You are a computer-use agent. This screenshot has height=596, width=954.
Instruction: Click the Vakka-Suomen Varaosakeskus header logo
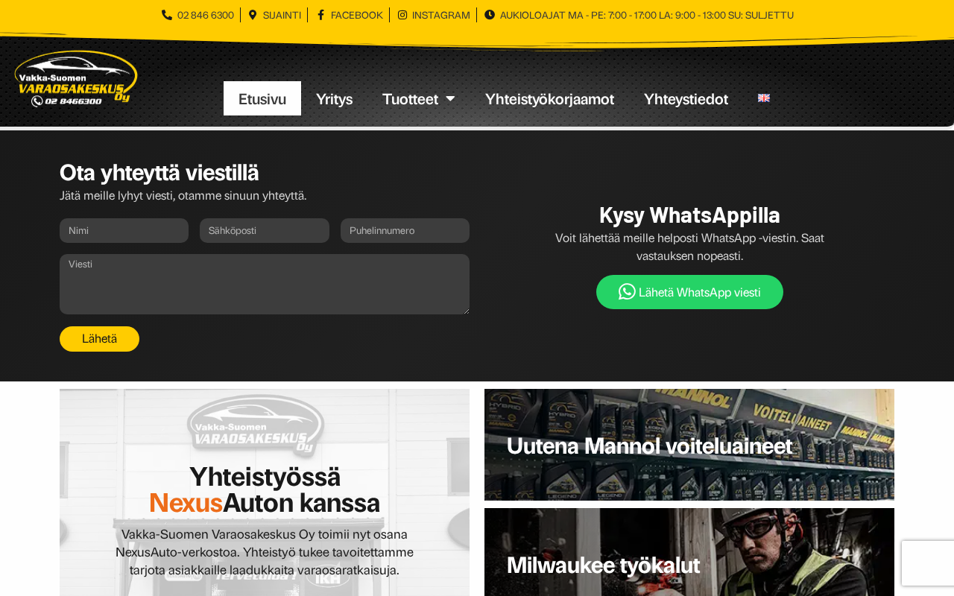(x=76, y=79)
